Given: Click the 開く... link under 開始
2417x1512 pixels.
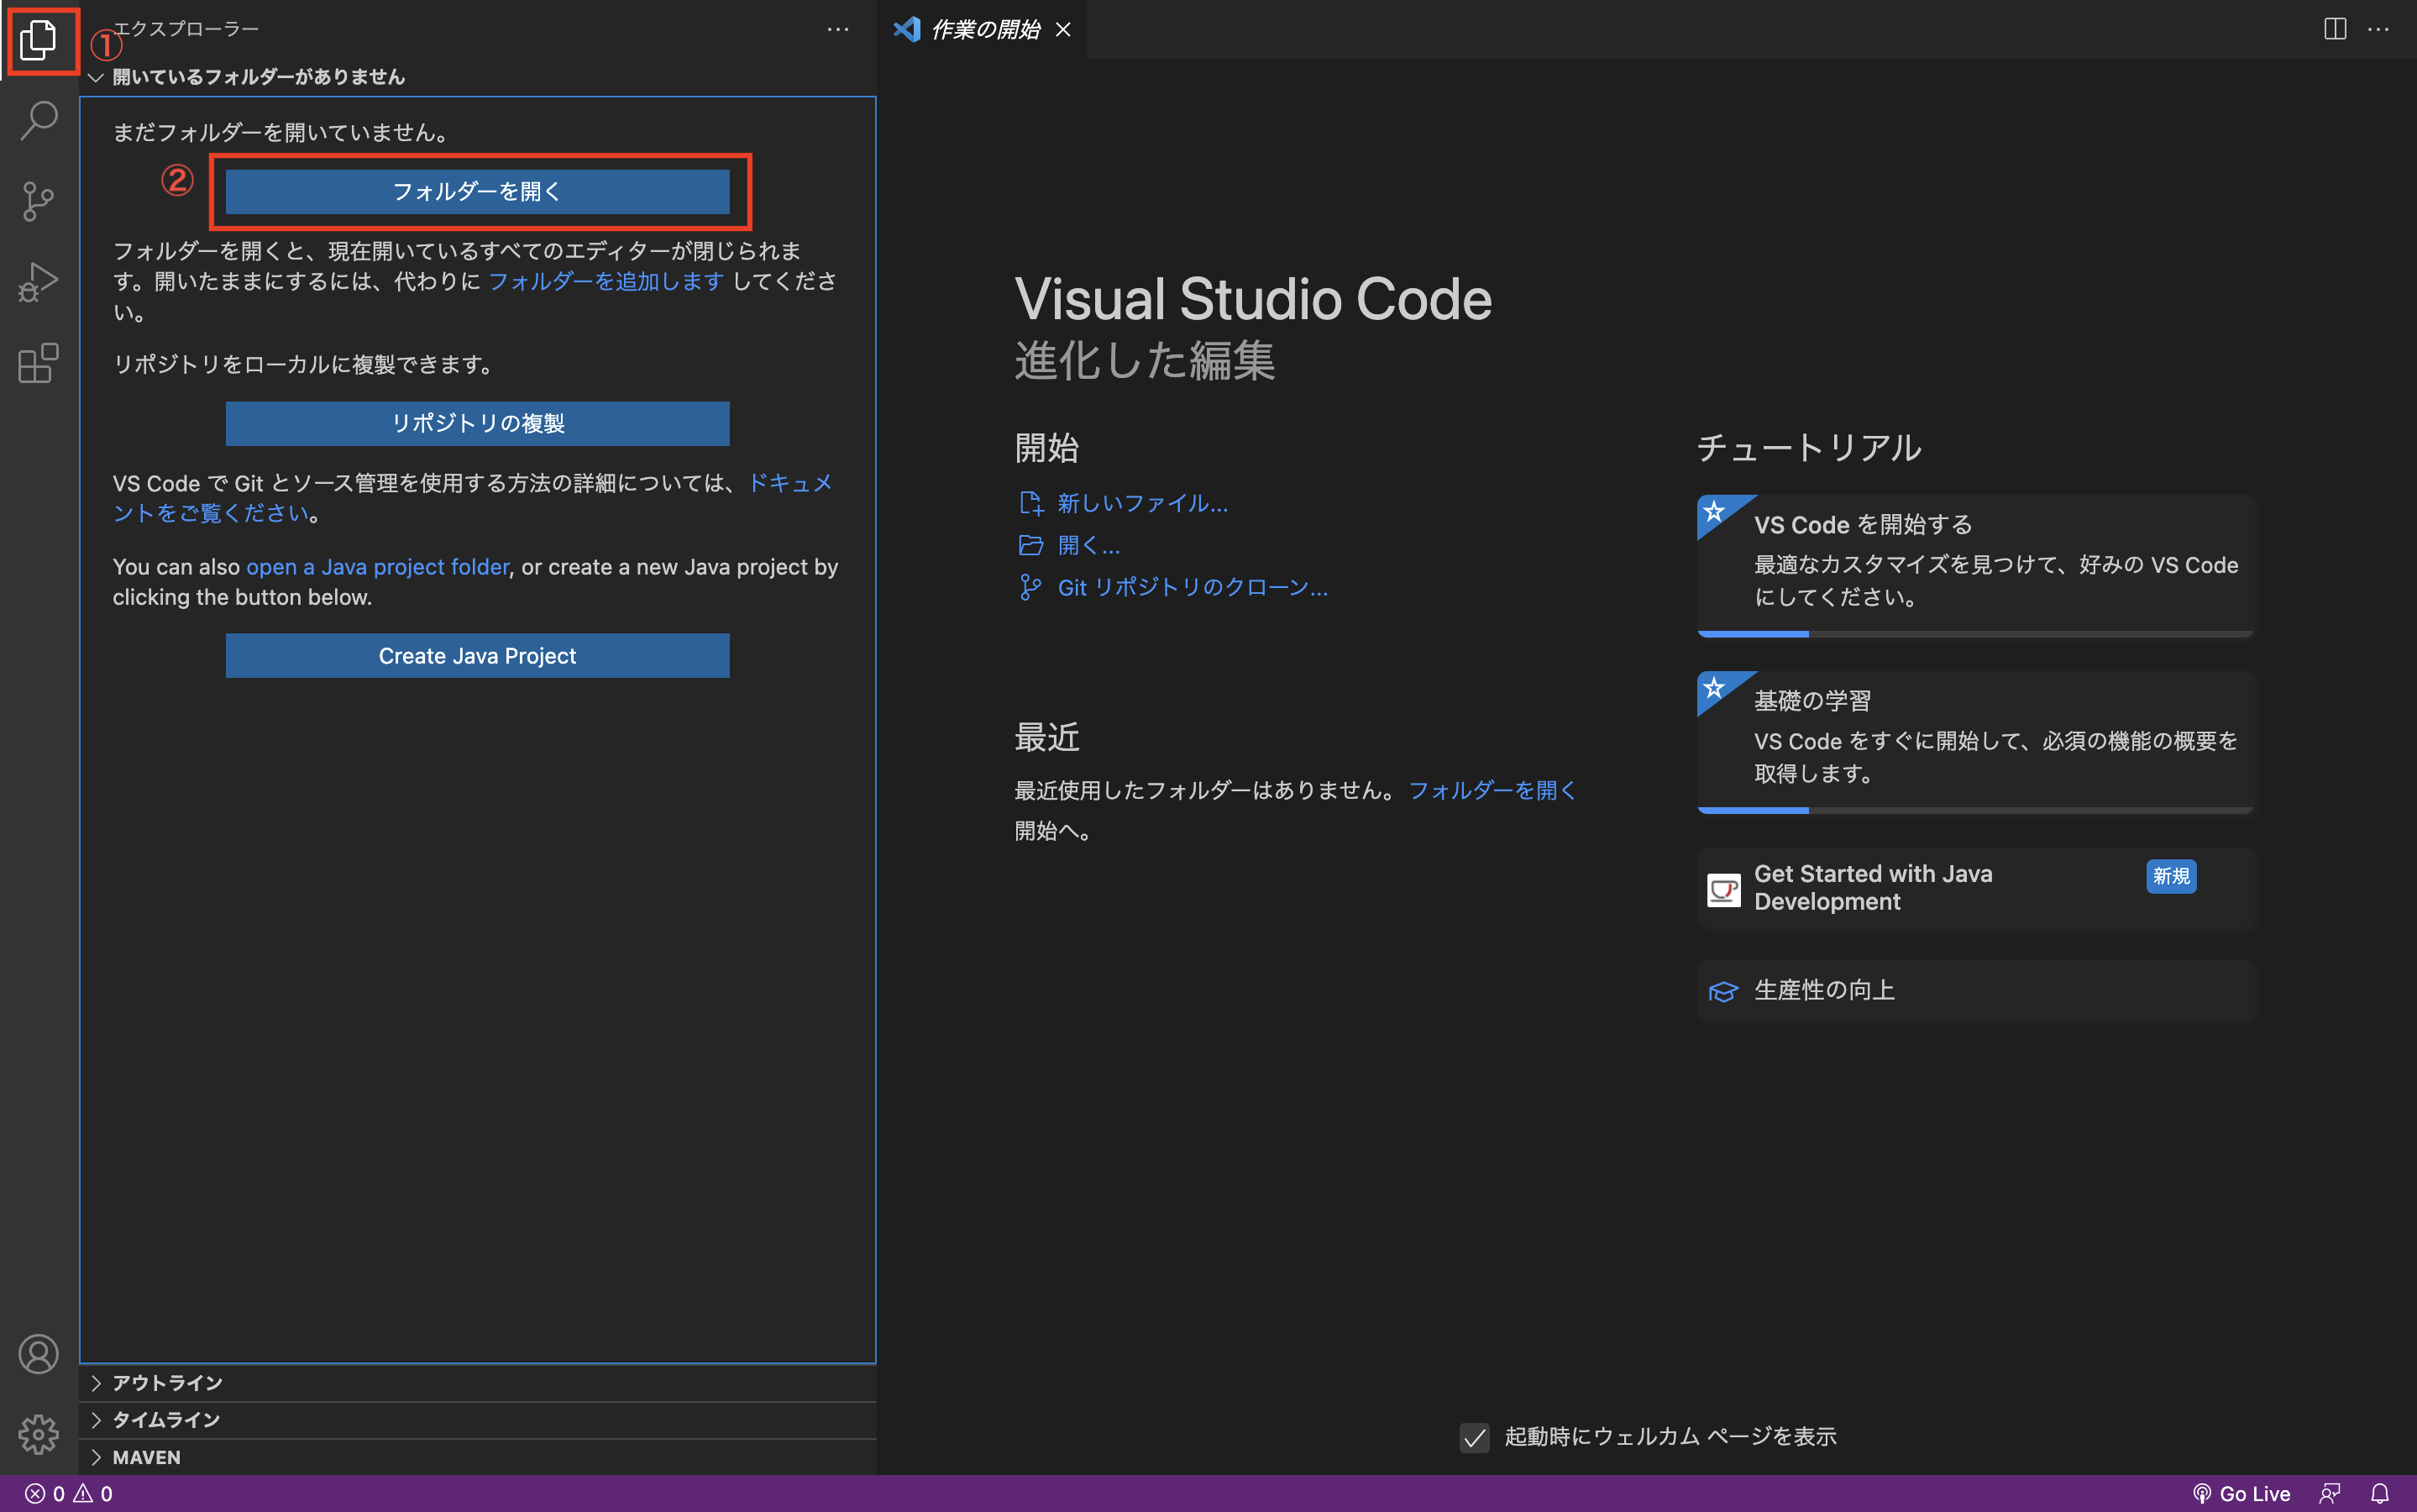Looking at the screenshot, I should point(1088,545).
